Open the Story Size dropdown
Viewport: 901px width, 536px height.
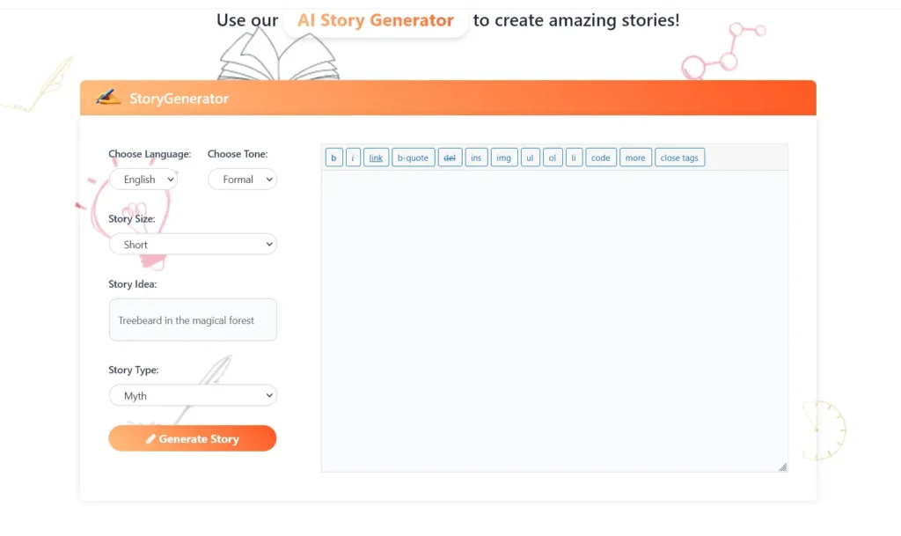(x=193, y=244)
